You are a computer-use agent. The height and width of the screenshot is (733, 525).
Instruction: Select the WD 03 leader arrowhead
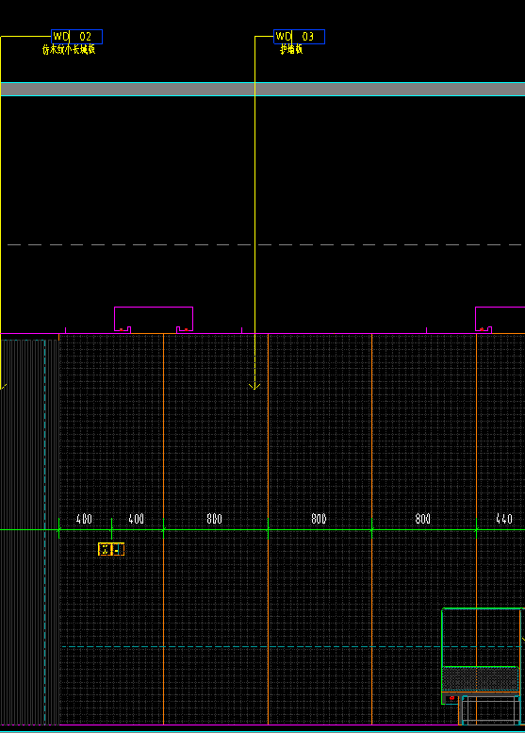(254, 386)
